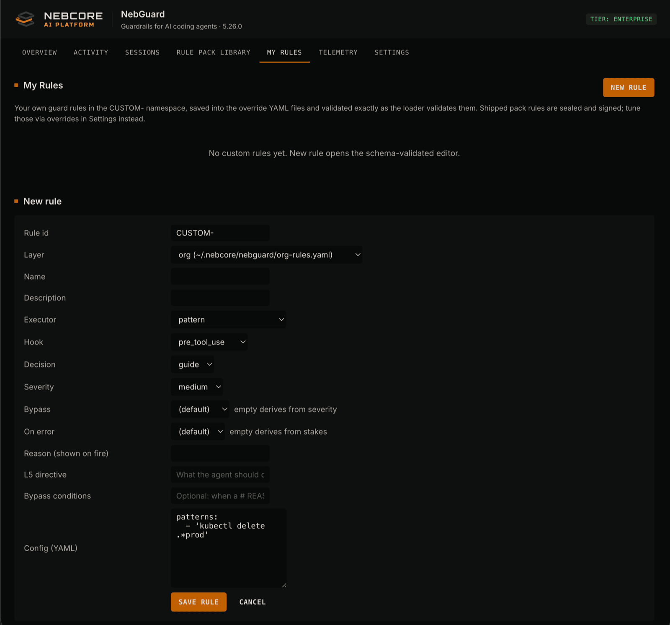670x625 pixels.
Task: Click inside the Config (YAML) textarea
Action: click(228, 548)
